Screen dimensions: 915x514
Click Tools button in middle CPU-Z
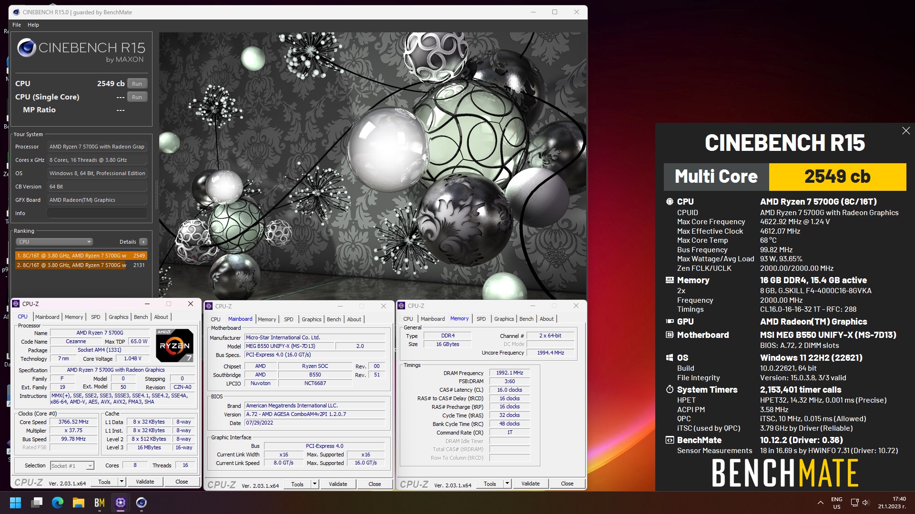[x=297, y=484]
